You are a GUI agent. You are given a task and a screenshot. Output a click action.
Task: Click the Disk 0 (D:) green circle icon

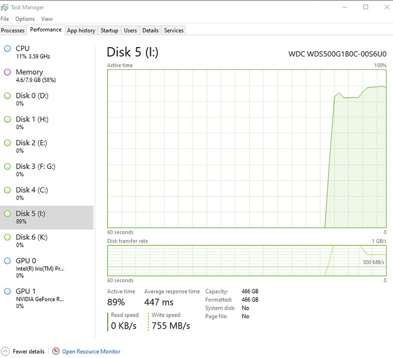tap(7, 95)
